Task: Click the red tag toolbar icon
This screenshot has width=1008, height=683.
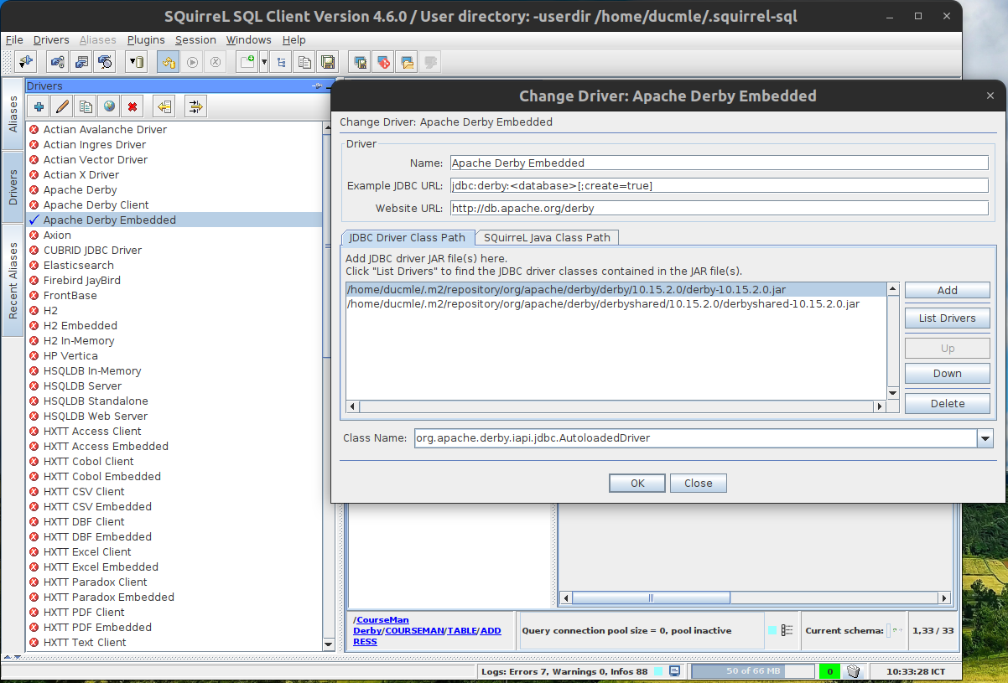Action: coord(383,61)
